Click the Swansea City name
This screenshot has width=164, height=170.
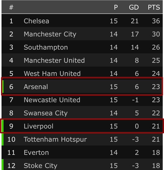46,113
